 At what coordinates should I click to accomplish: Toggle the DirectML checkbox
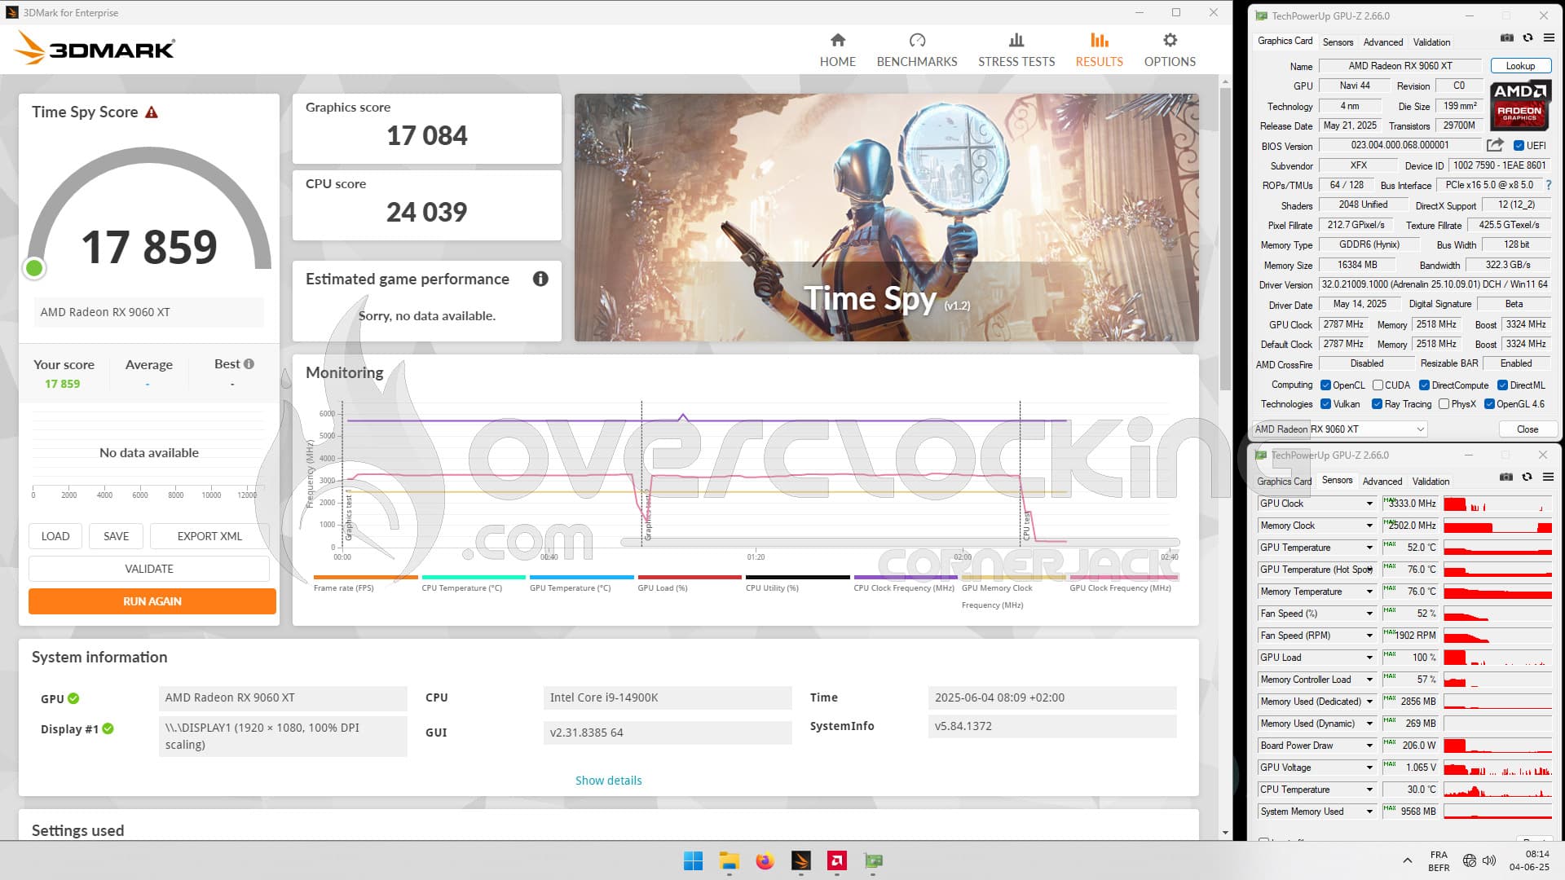click(1502, 385)
